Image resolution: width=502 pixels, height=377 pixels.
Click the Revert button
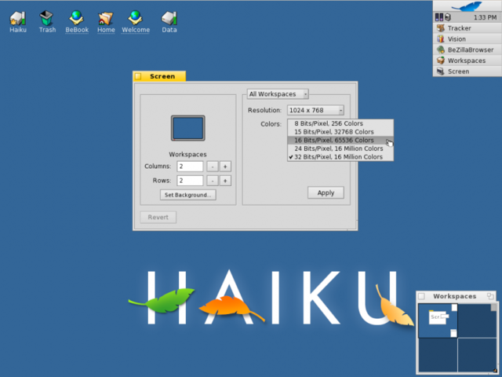click(x=158, y=218)
